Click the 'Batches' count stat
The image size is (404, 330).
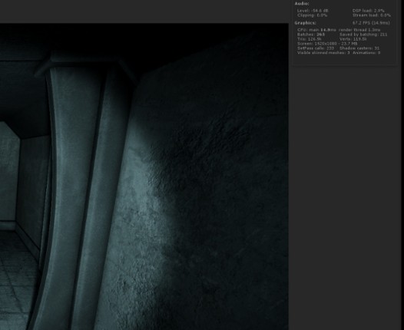pyautogui.click(x=311, y=35)
